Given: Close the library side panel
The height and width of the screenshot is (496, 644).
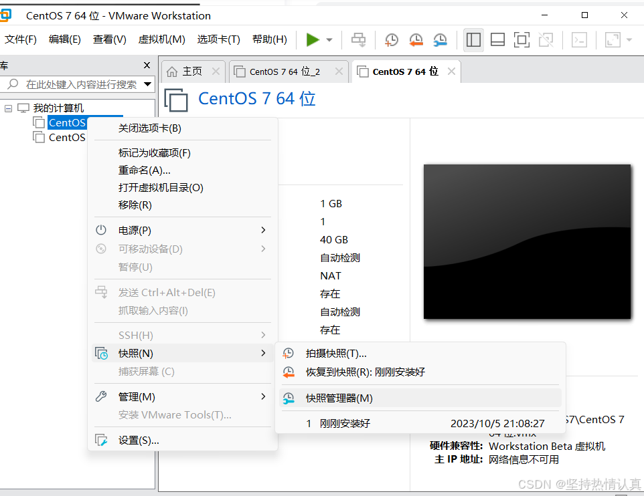Looking at the screenshot, I should (147, 66).
